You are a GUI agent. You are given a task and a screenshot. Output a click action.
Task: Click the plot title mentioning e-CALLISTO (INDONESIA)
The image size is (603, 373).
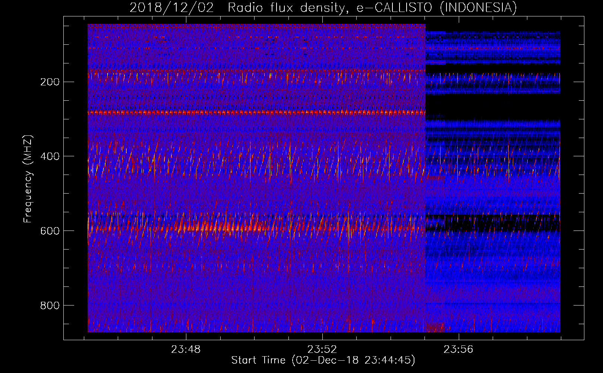coord(323,7)
